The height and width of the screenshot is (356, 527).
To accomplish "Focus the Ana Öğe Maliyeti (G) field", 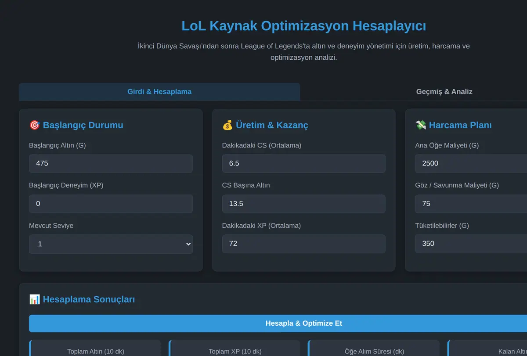I will (471, 163).
